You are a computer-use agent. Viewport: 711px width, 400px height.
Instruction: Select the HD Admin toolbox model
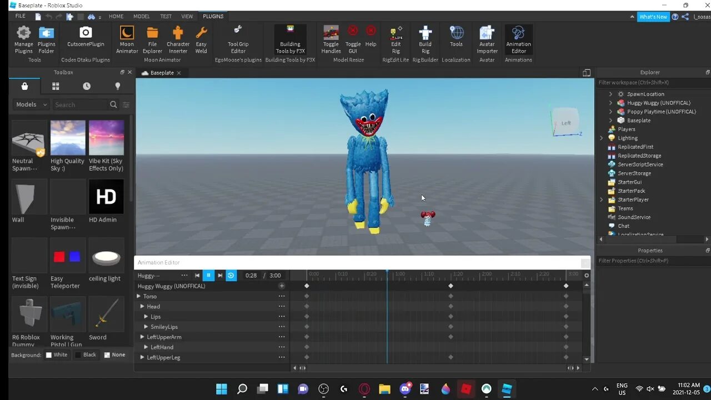(106, 201)
